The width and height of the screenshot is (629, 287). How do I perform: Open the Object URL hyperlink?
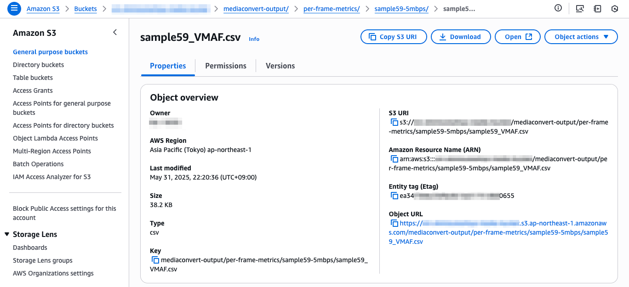click(x=498, y=232)
